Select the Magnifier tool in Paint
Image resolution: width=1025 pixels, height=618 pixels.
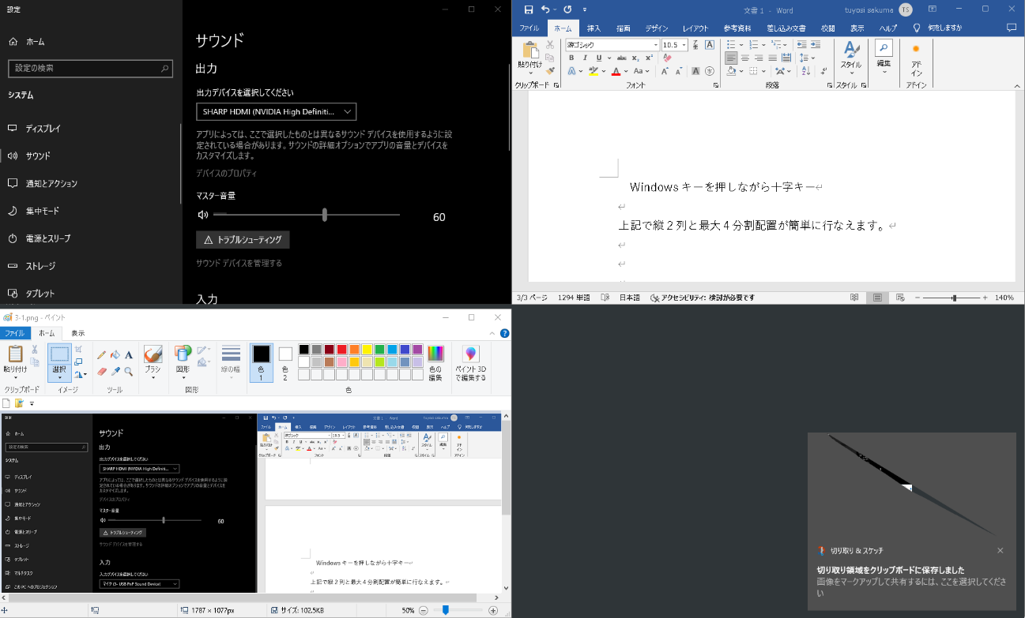coord(128,371)
